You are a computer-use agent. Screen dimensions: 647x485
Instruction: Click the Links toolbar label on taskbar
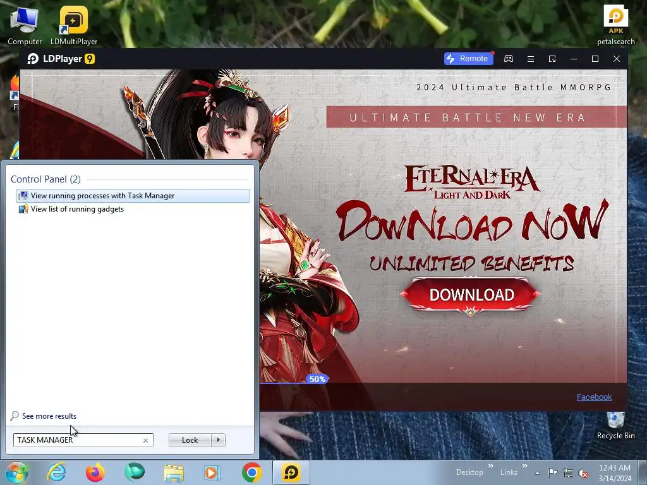coord(509,472)
